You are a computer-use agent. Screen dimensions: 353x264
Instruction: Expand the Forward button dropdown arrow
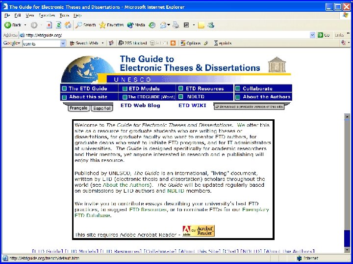click(x=41, y=25)
